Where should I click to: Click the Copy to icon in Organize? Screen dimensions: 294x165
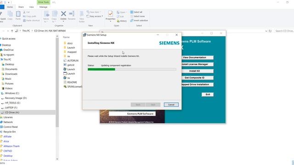click(x=54, y=14)
